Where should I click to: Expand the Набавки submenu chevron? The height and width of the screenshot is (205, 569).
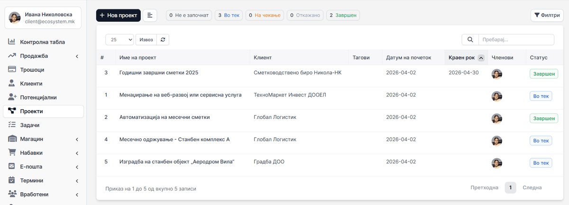pyautogui.click(x=77, y=153)
